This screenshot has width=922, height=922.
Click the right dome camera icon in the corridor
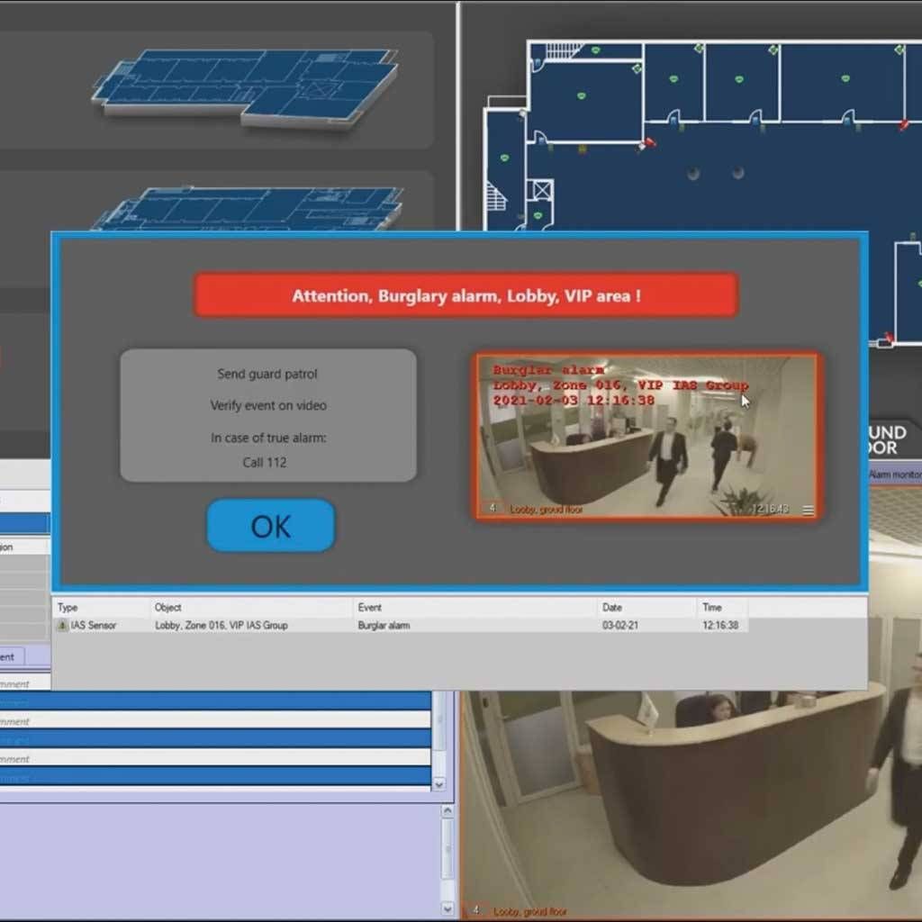pyautogui.click(x=737, y=172)
